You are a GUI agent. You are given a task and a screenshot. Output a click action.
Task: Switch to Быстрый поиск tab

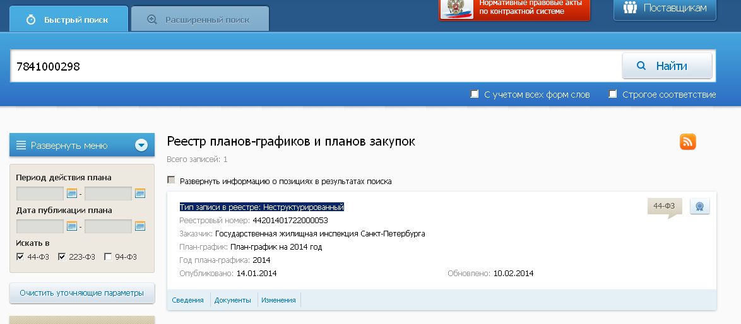click(x=69, y=19)
